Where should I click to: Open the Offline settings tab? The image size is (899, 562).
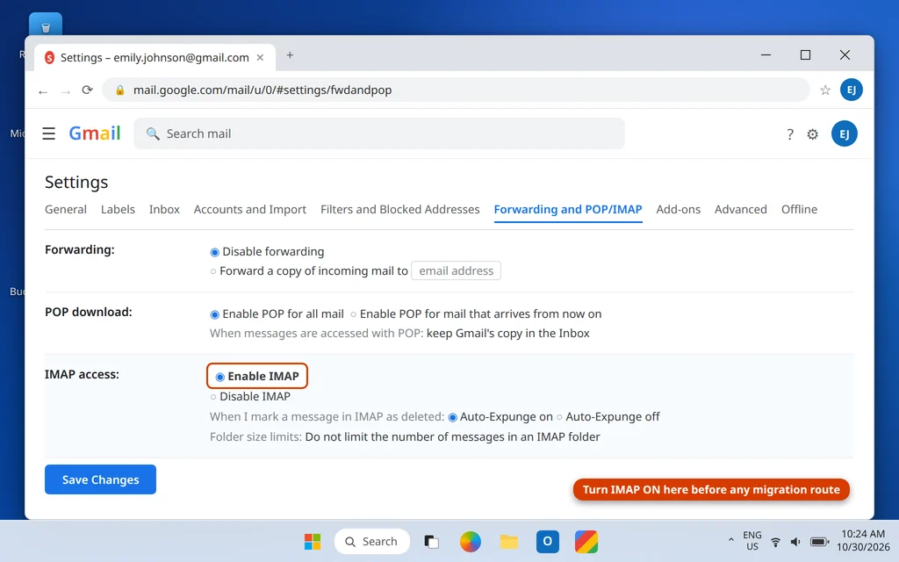(x=799, y=209)
